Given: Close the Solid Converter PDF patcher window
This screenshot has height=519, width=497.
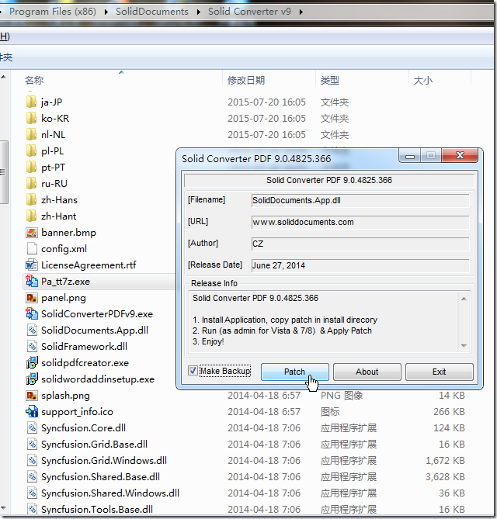Looking at the screenshot, I should tap(460, 156).
